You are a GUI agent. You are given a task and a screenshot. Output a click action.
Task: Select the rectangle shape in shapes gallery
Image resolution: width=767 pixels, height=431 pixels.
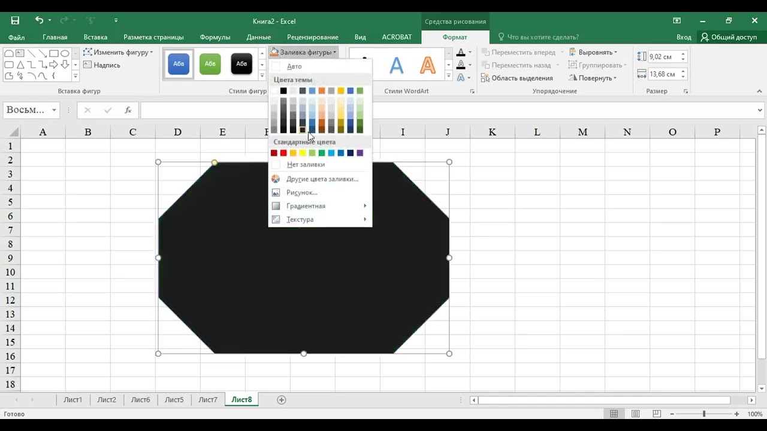click(x=53, y=53)
